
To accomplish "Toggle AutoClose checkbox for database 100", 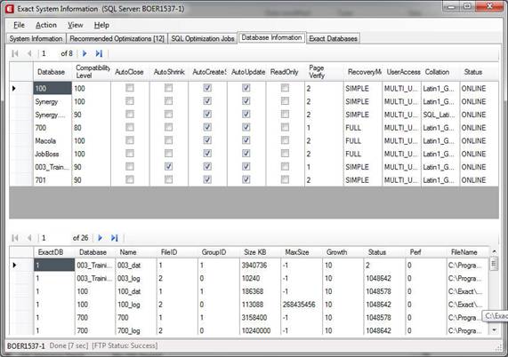I will (130, 88).
